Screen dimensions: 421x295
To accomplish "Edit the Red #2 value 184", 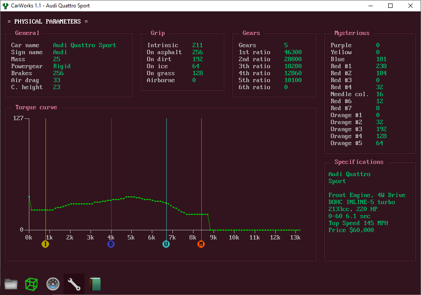I will tap(381, 73).
